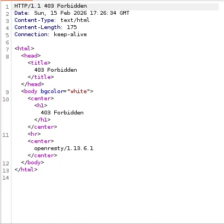Click the closing html tag
Image resolution: width=224 pixels, height=224 pixels.
[x=26, y=170]
